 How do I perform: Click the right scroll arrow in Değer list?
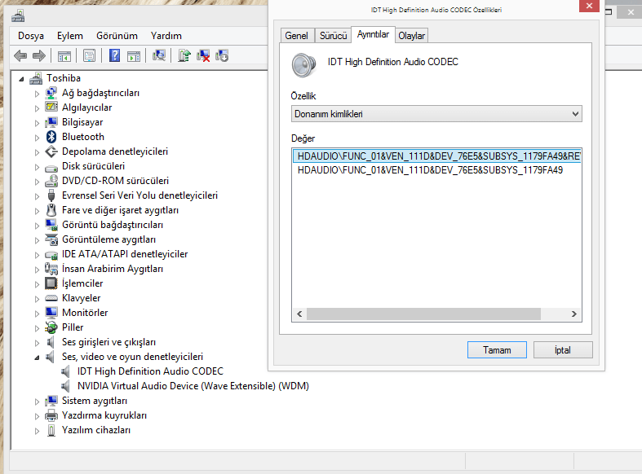click(574, 314)
